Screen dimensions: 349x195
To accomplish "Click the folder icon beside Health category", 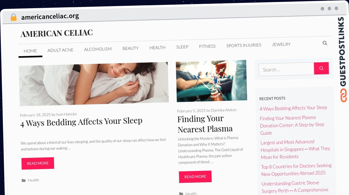I will (24, 180).
